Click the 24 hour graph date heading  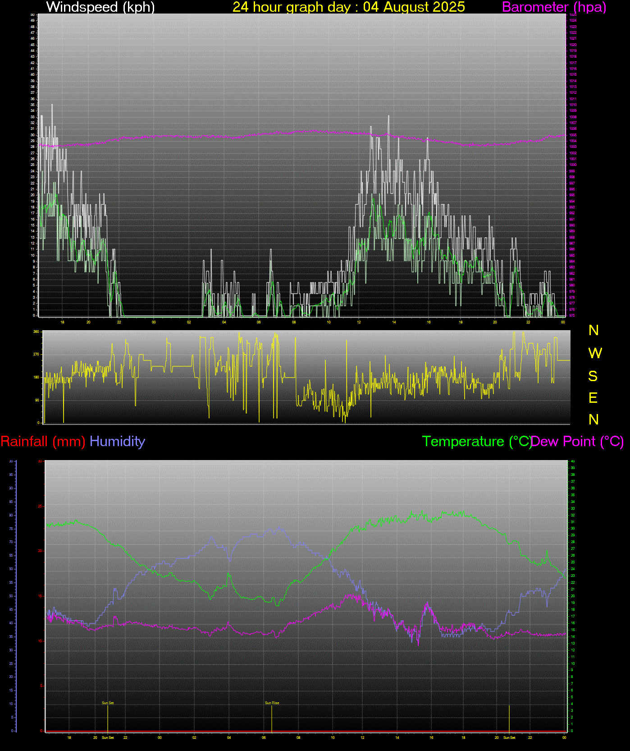pyautogui.click(x=348, y=7)
